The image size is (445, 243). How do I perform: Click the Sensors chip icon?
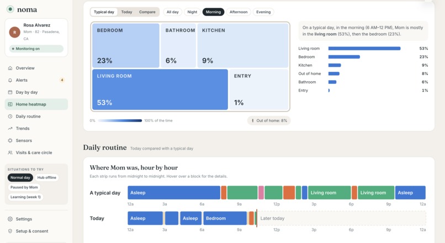click(10, 140)
